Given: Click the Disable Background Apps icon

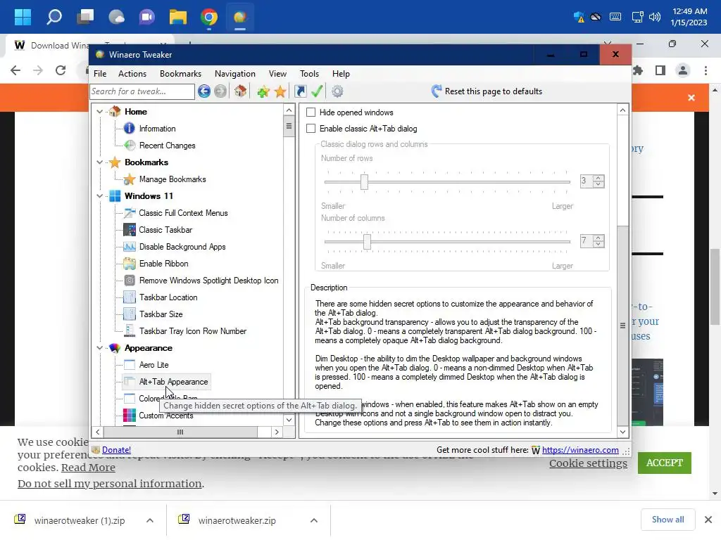Looking at the screenshot, I should tap(130, 247).
